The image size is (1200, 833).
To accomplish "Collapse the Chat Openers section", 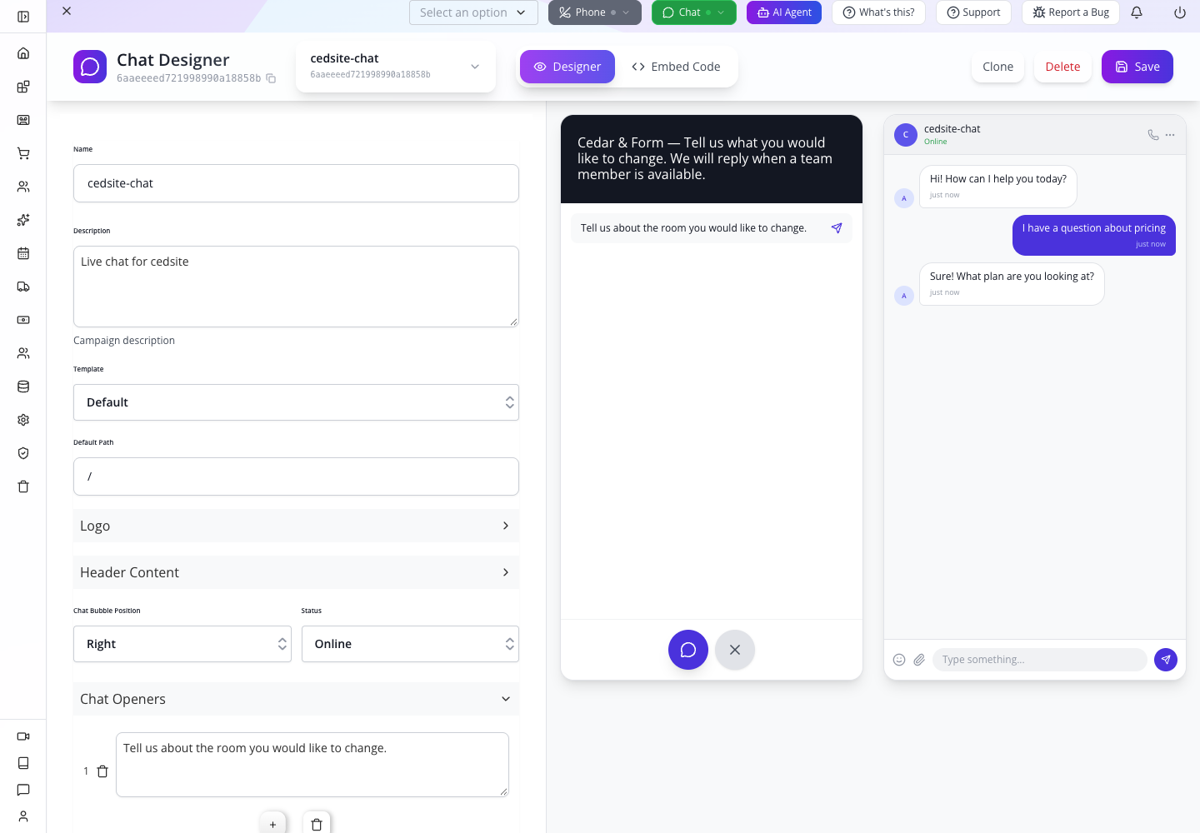I will click(x=296, y=699).
